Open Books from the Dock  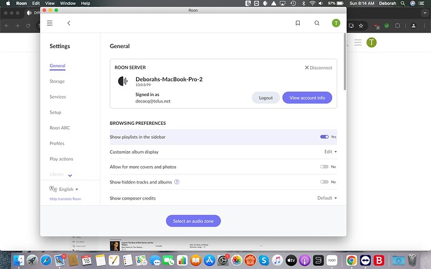[196, 260]
